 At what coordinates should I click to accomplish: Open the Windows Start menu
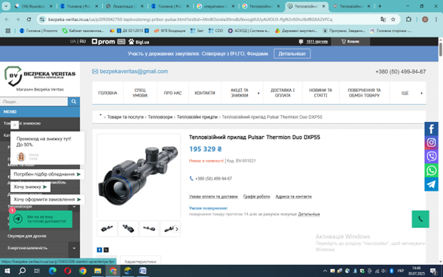[7, 271]
